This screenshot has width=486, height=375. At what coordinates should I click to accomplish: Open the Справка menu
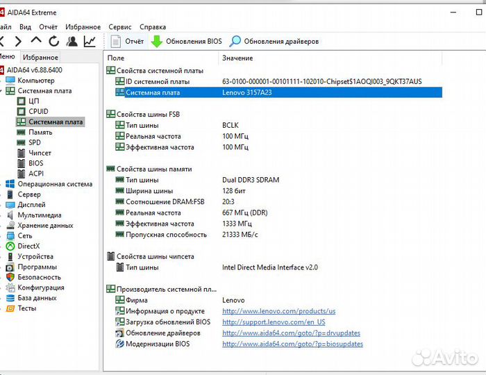[x=153, y=27]
